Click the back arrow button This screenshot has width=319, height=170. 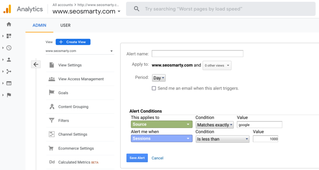point(36,65)
